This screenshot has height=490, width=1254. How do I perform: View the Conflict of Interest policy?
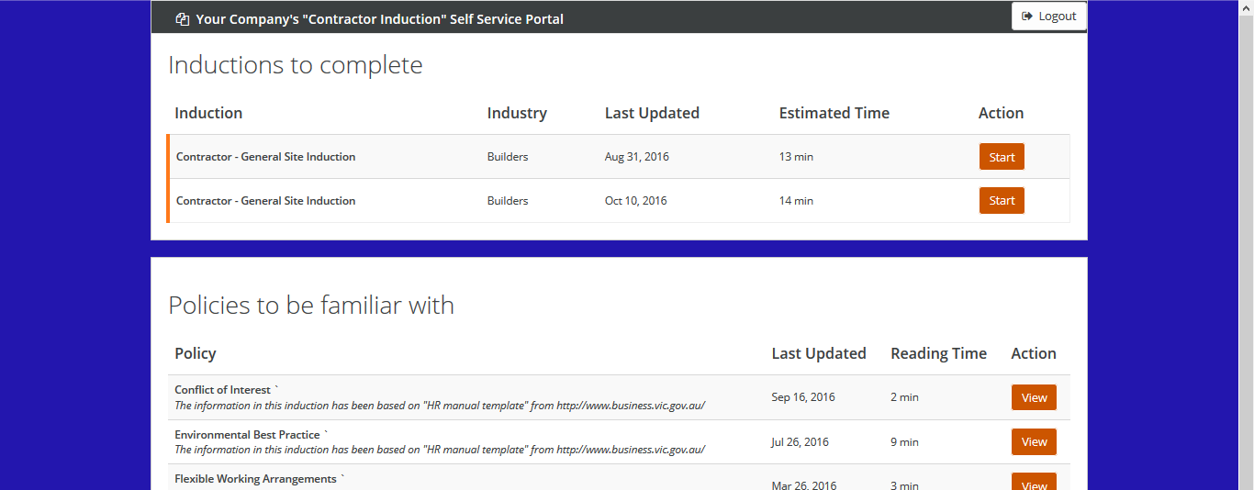(1034, 397)
